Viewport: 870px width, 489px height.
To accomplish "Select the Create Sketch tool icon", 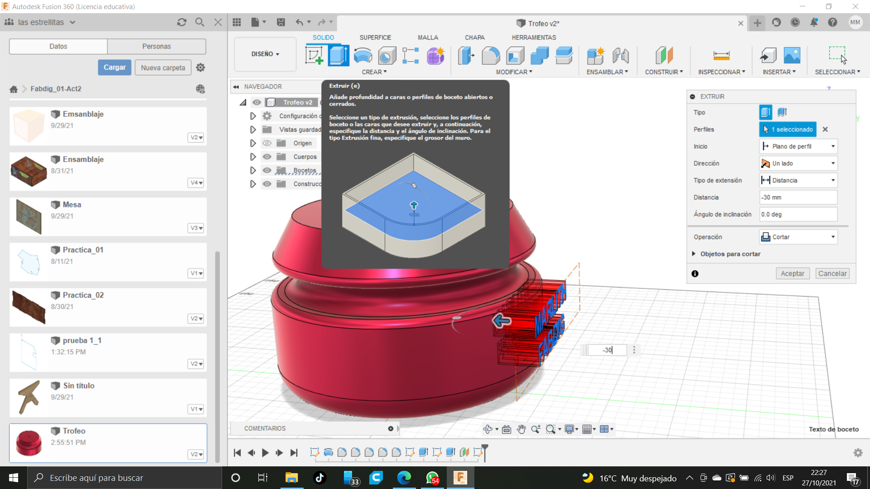I will pos(314,55).
